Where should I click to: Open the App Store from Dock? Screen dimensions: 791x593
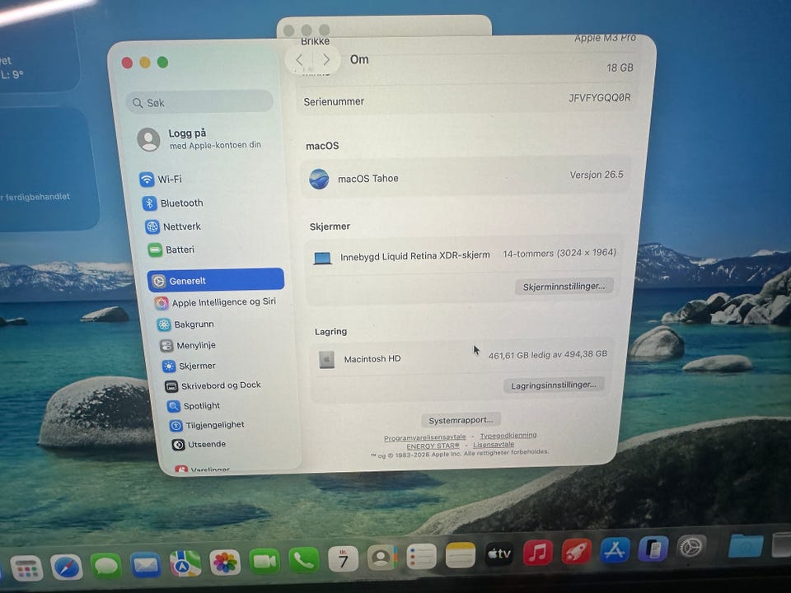615,549
